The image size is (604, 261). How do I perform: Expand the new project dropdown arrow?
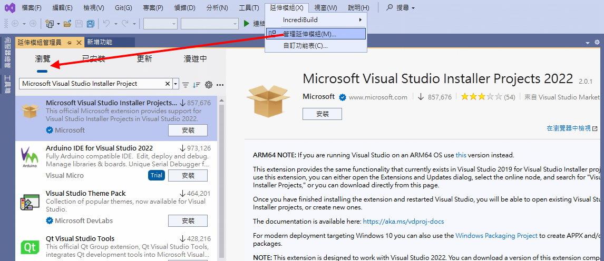(58, 24)
